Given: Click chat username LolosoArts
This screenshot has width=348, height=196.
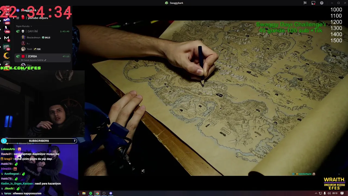Looking at the screenshot, I should coord(8,149).
